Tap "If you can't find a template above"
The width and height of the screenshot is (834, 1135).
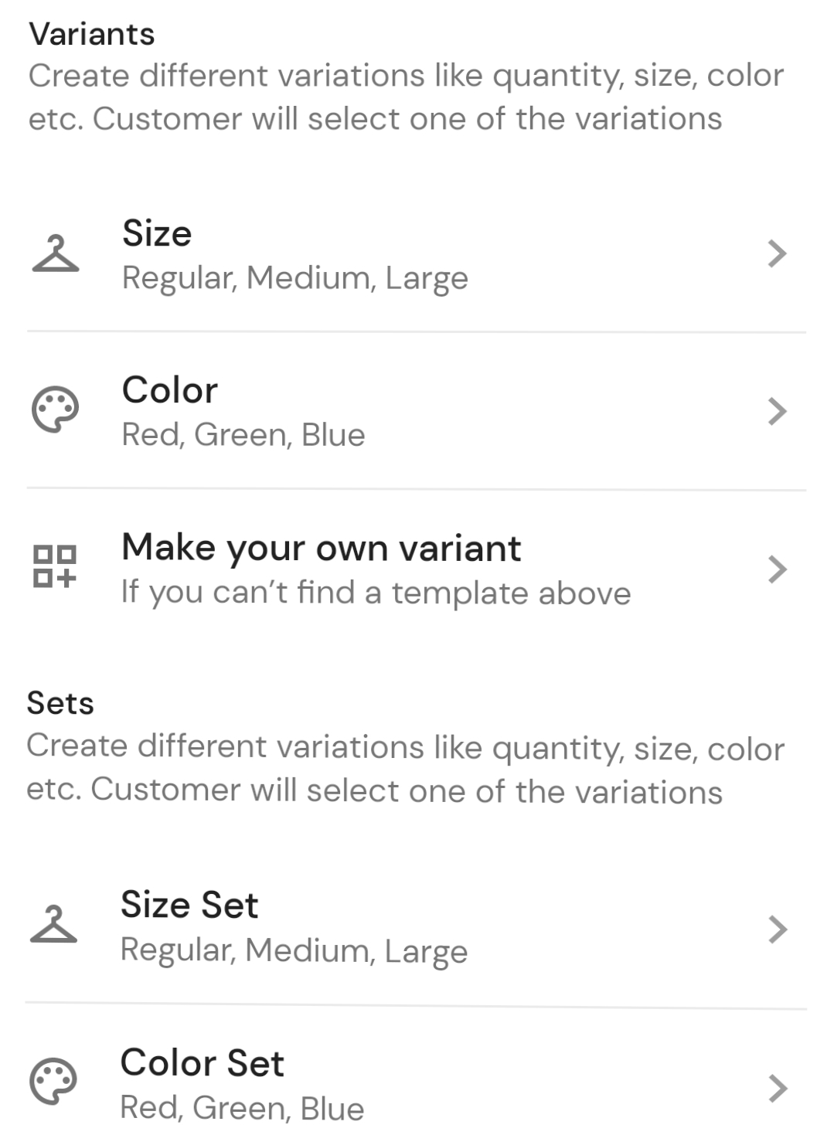pos(376,593)
